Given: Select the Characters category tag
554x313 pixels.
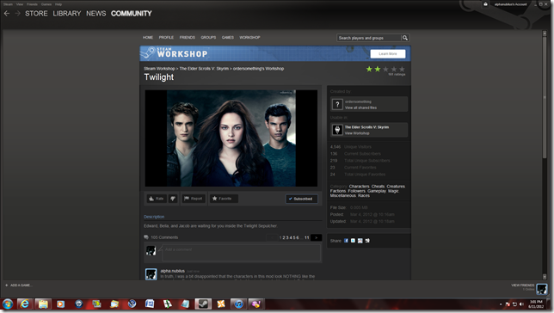Looking at the screenshot, I should pyautogui.click(x=359, y=187).
